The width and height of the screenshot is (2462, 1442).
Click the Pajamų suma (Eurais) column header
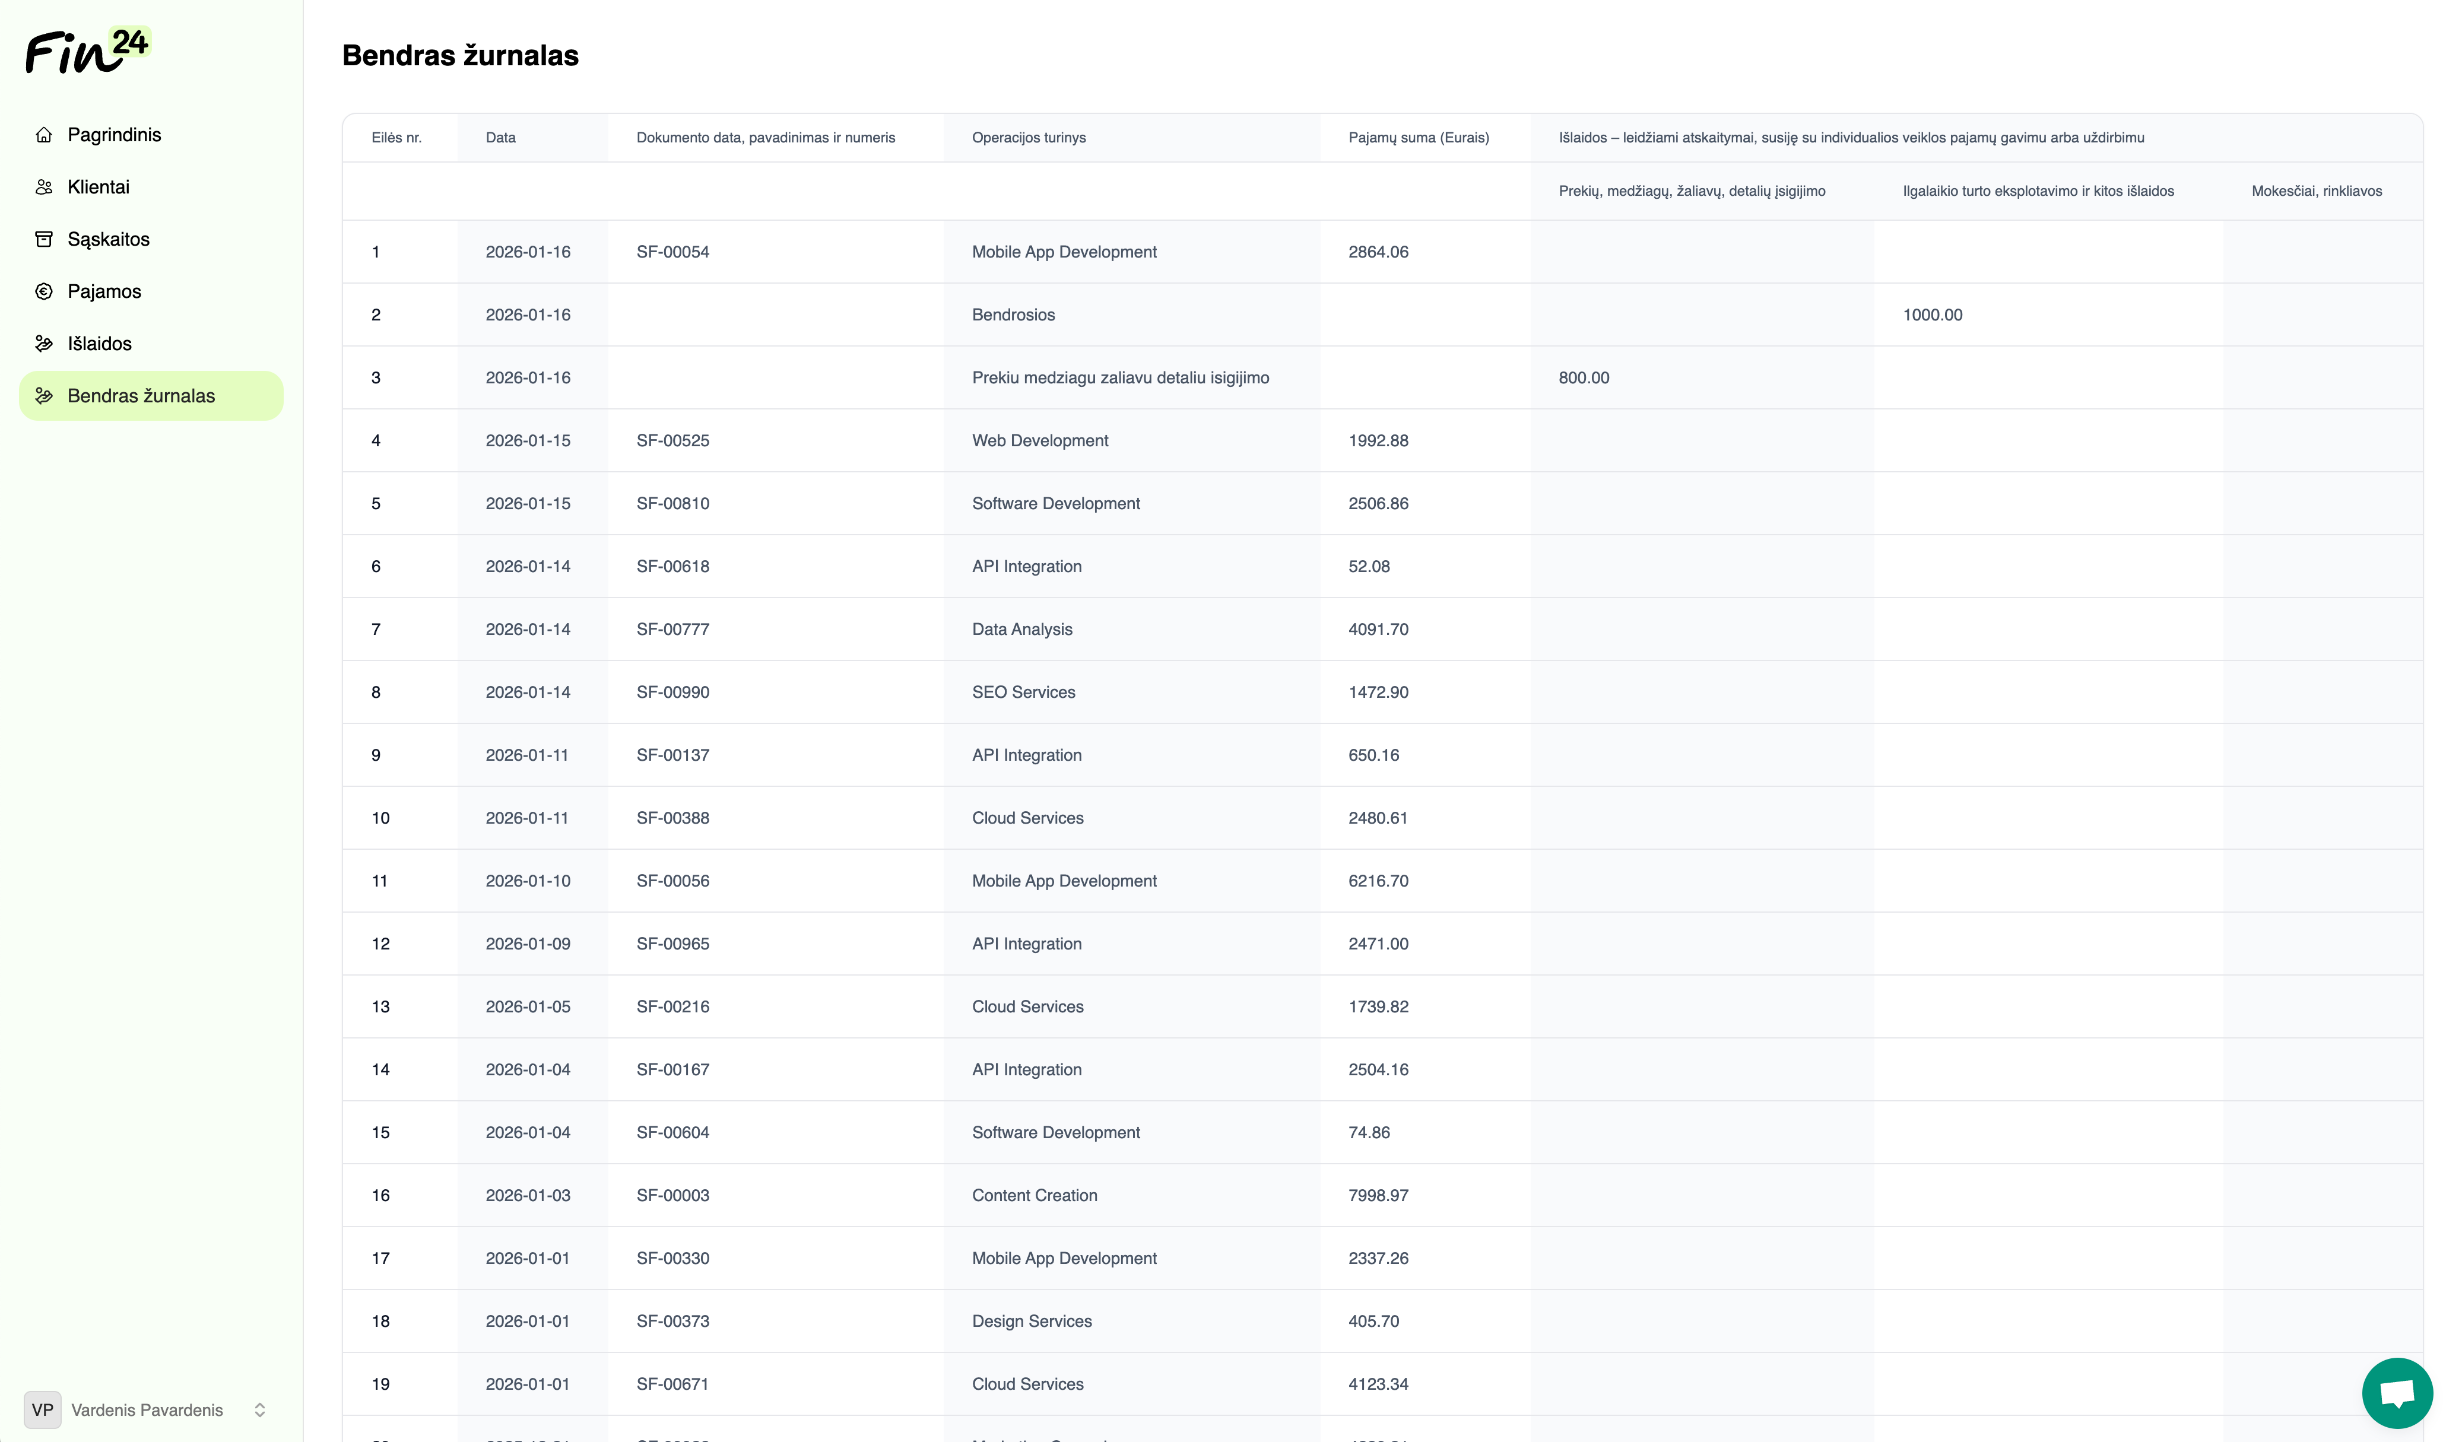point(1419,138)
